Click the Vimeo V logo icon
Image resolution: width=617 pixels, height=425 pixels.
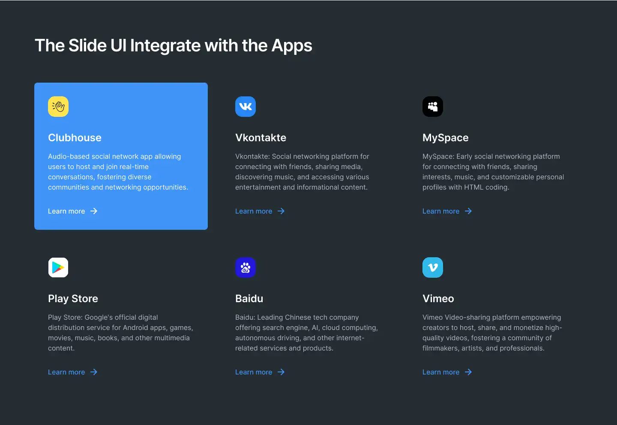point(433,267)
